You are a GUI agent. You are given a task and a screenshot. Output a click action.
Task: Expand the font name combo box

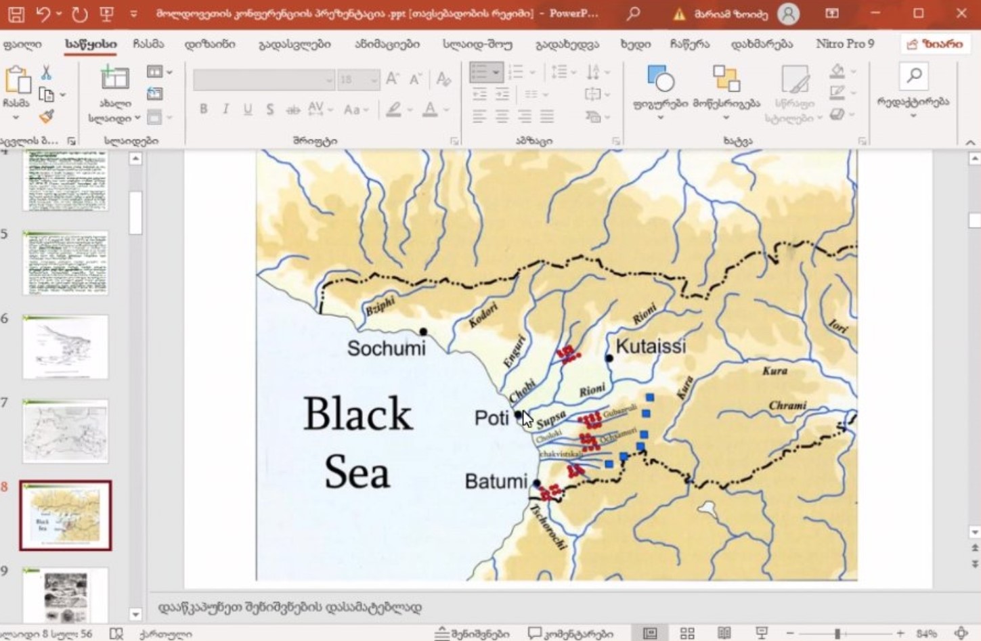[329, 81]
